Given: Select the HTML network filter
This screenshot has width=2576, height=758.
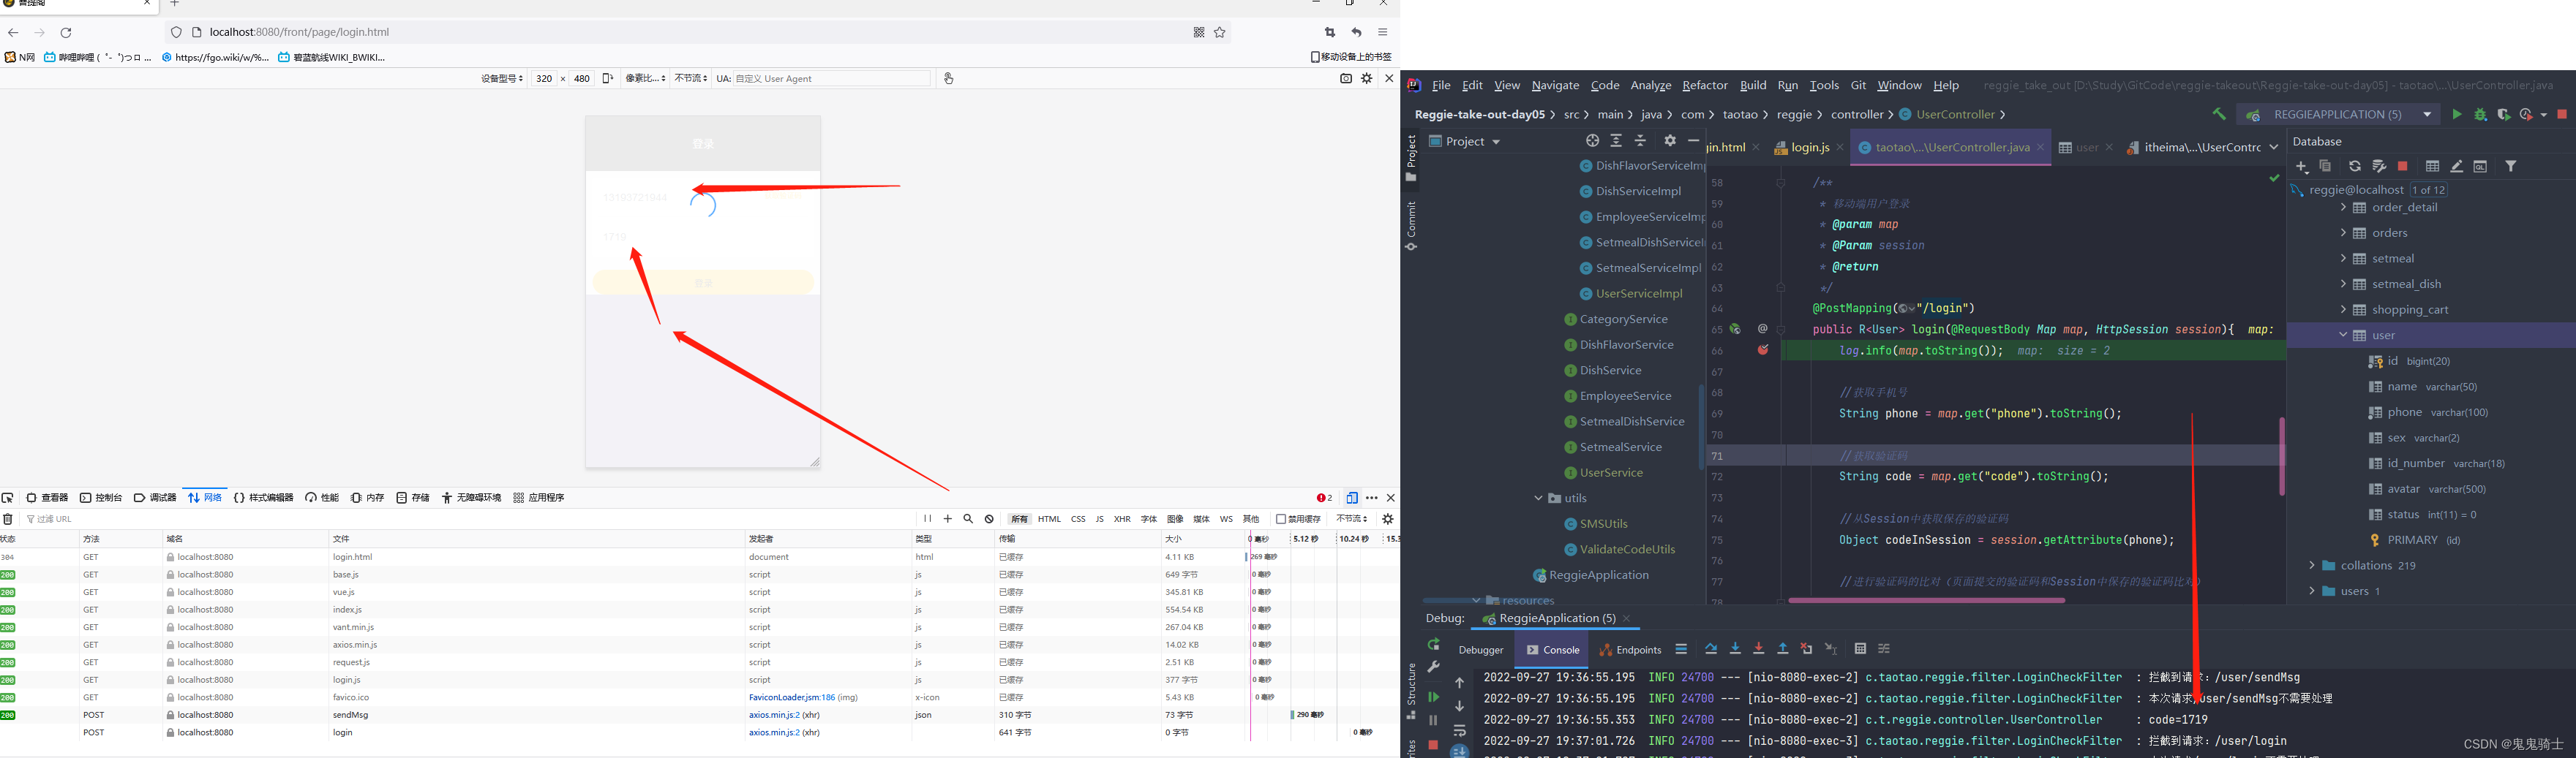Looking at the screenshot, I should tap(1049, 519).
